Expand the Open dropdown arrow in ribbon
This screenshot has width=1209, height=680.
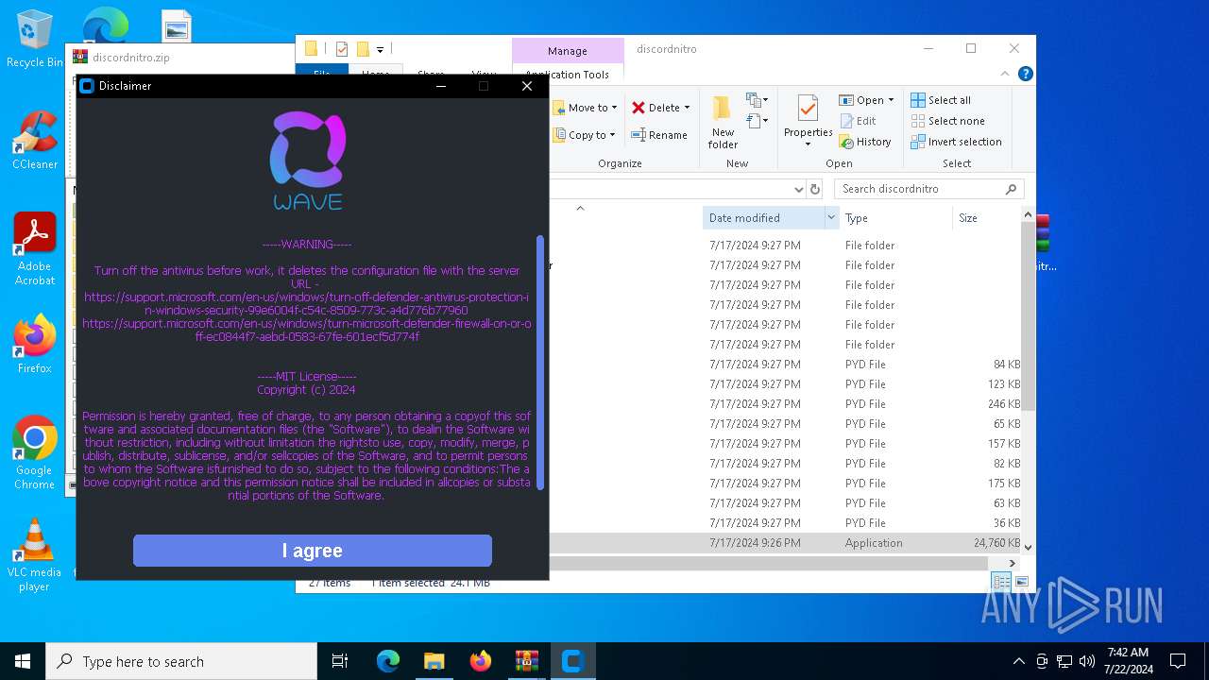point(891,100)
